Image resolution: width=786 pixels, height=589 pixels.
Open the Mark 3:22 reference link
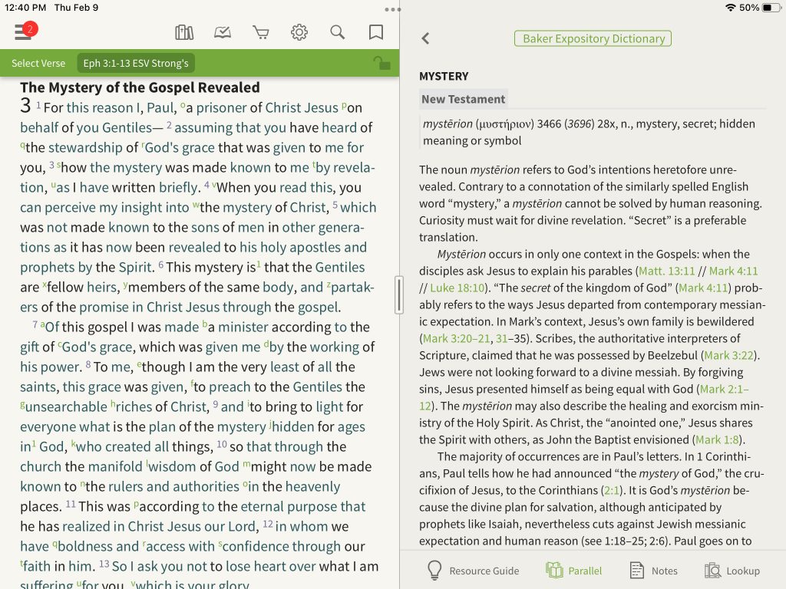[x=729, y=355]
